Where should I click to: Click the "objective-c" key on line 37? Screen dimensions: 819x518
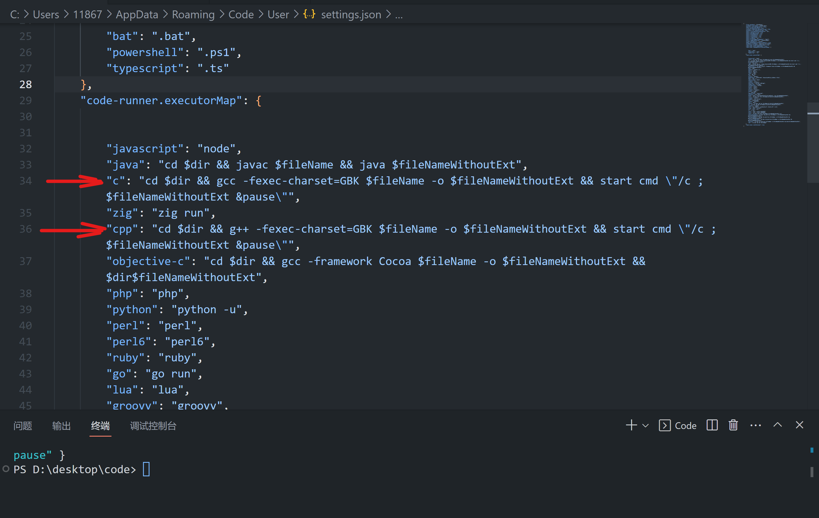[148, 261]
